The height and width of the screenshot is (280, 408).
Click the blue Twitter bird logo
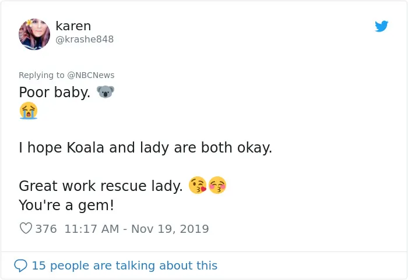pyautogui.click(x=381, y=26)
